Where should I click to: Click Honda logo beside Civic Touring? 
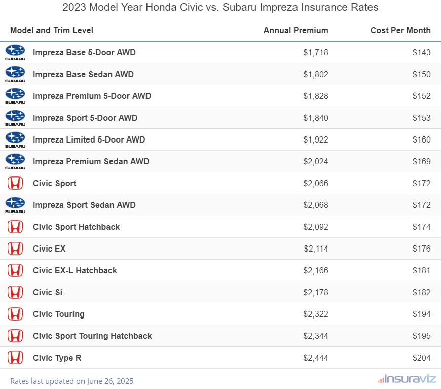pos(15,314)
